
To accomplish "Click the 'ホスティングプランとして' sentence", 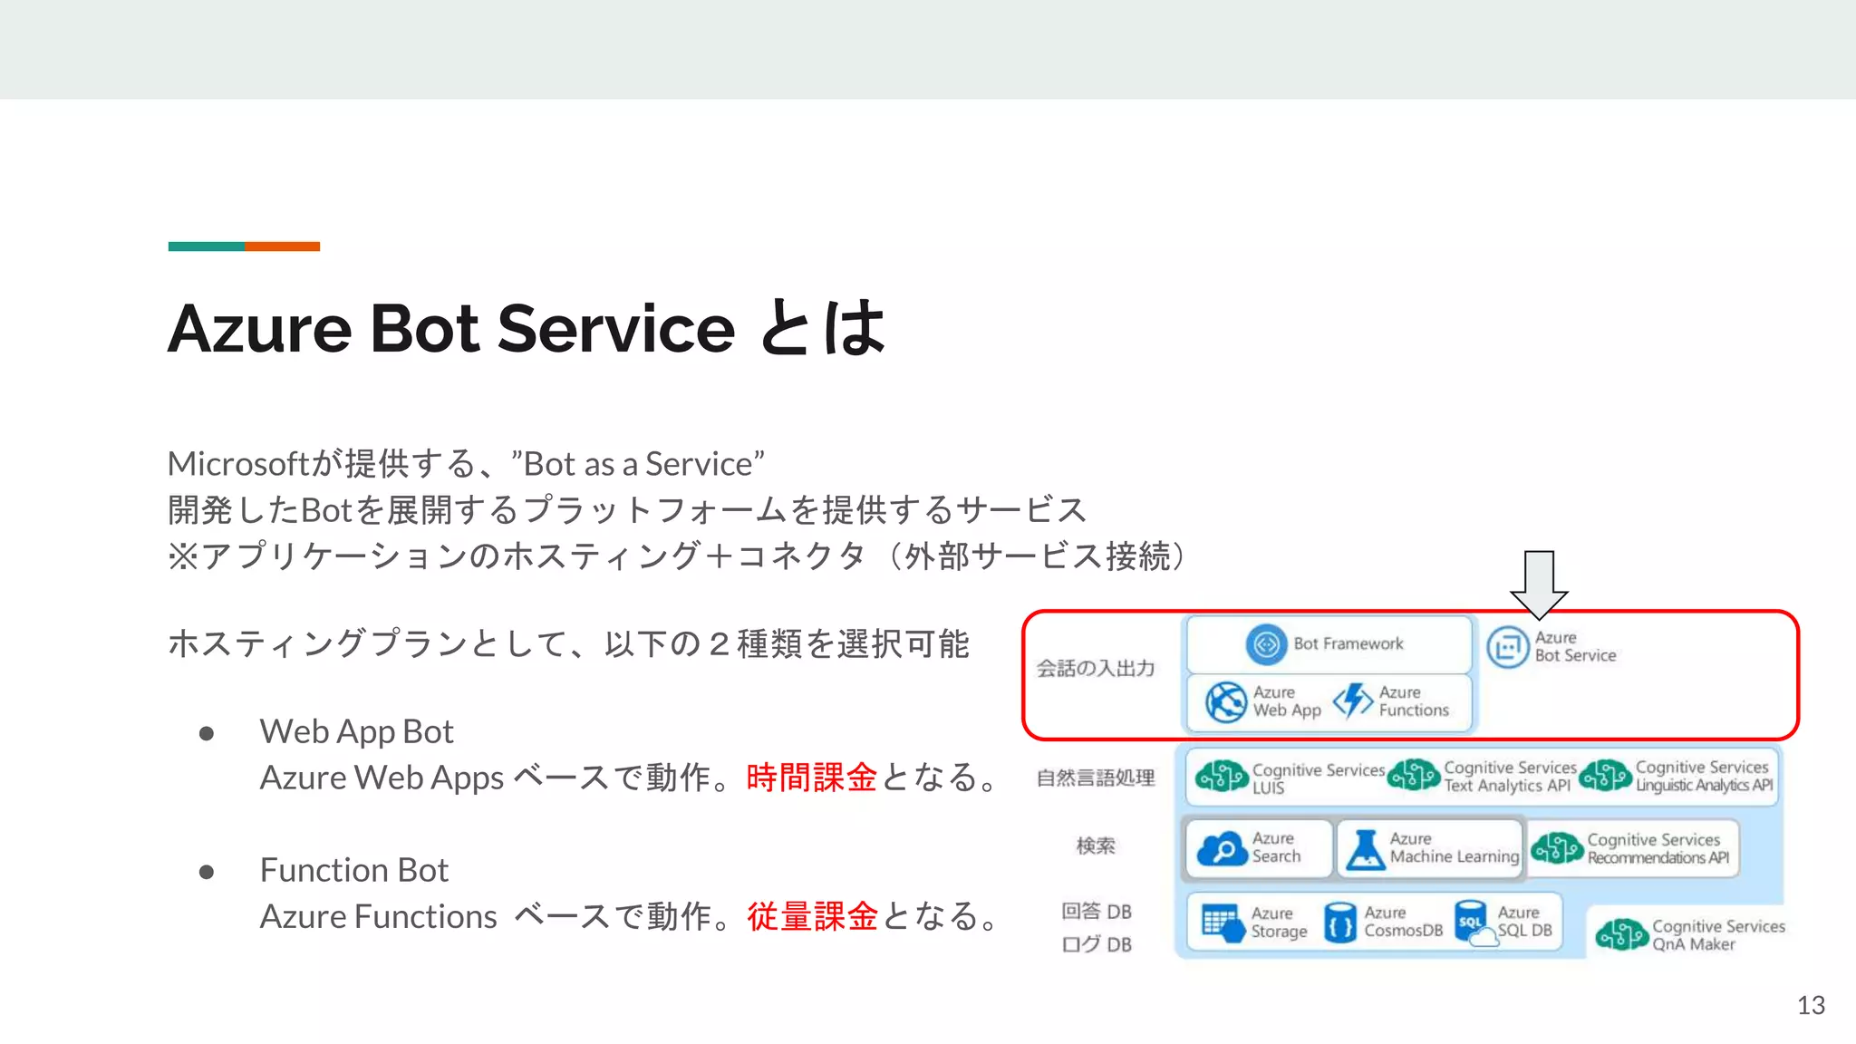I will 569,644.
